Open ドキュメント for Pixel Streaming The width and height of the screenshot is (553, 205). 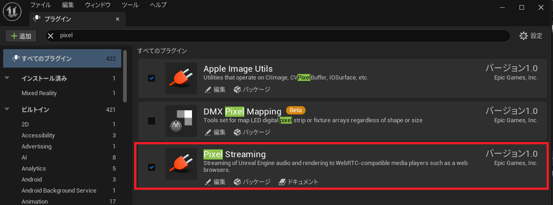[299, 182]
